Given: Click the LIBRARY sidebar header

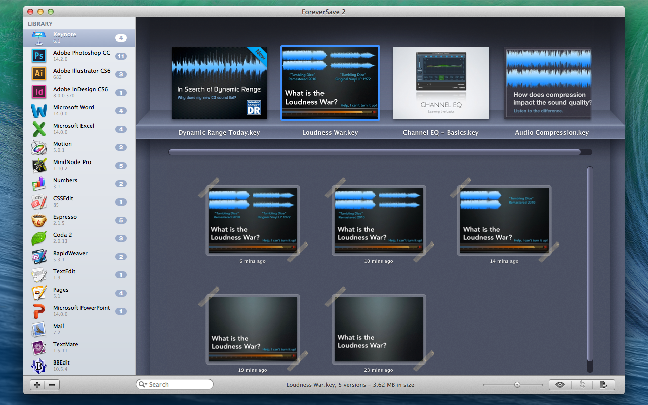Looking at the screenshot, I should (x=40, y=24).
